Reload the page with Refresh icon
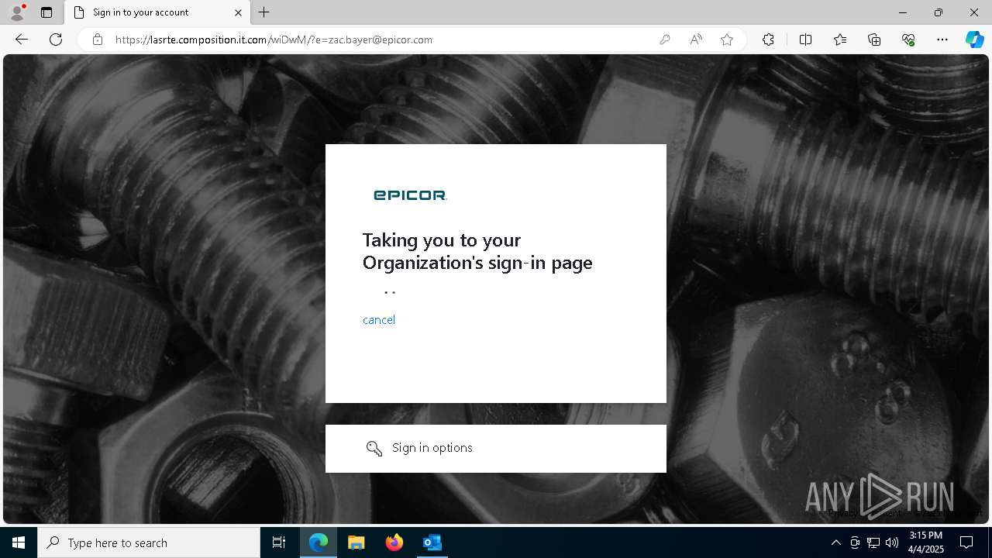Image resolution: width=992 pixels, height=558 pixels. click(56, 40)
